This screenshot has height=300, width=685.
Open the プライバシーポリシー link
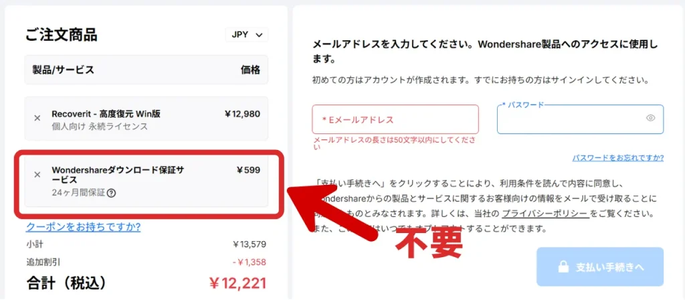(545, 213)
